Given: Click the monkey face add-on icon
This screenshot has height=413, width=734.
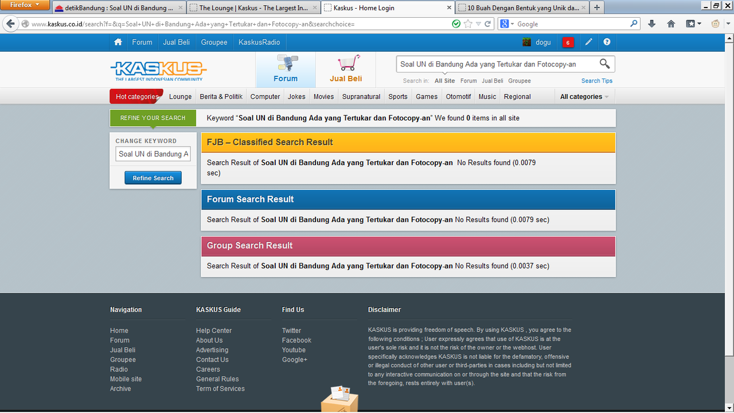Looking at the screenshot, I should (x=715, y=24).
